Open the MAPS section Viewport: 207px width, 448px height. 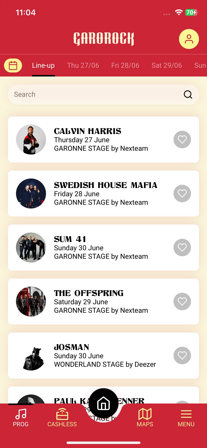click(145, 417)
